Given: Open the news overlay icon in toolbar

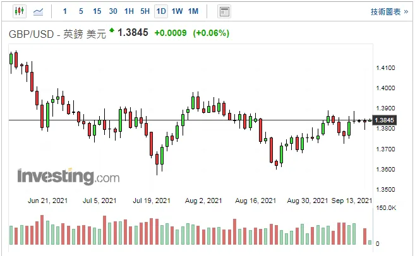Looking at the screenshot, I should point(224,11).
